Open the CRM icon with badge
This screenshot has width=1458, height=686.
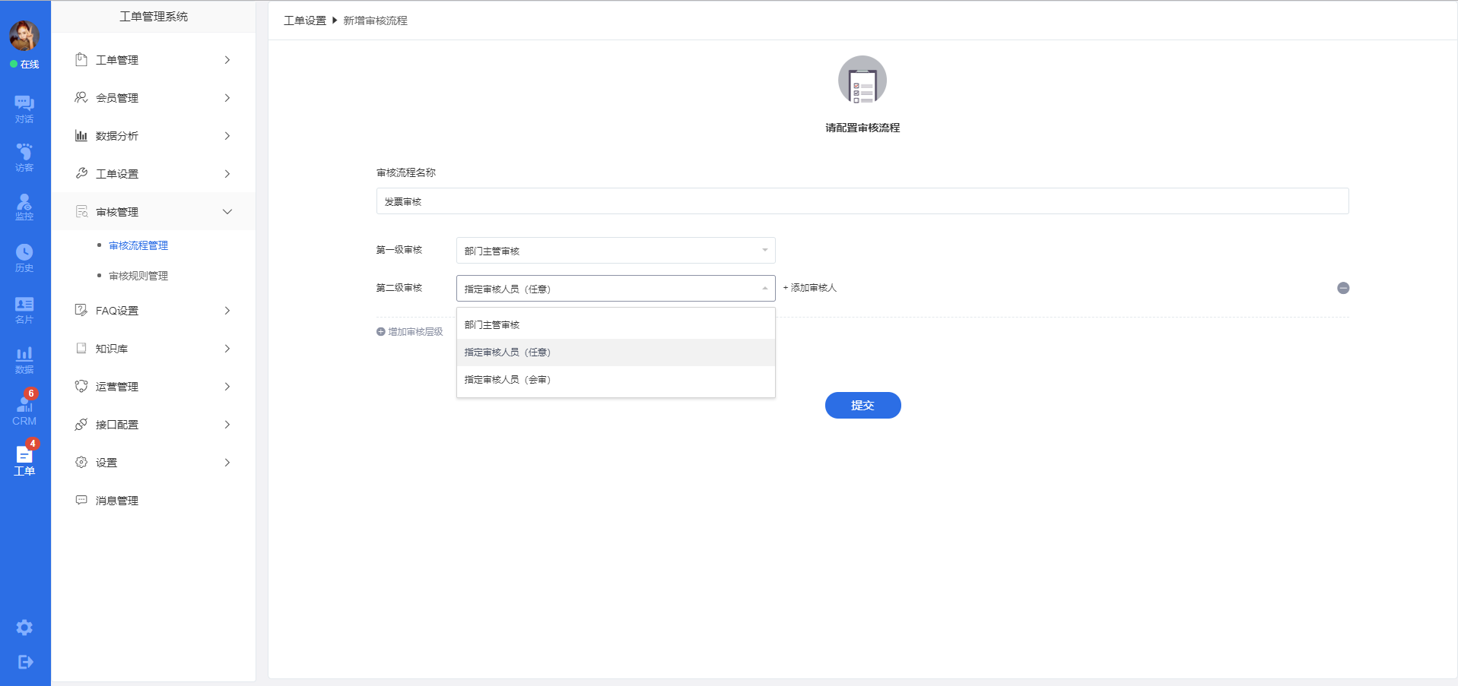(24, 409)
